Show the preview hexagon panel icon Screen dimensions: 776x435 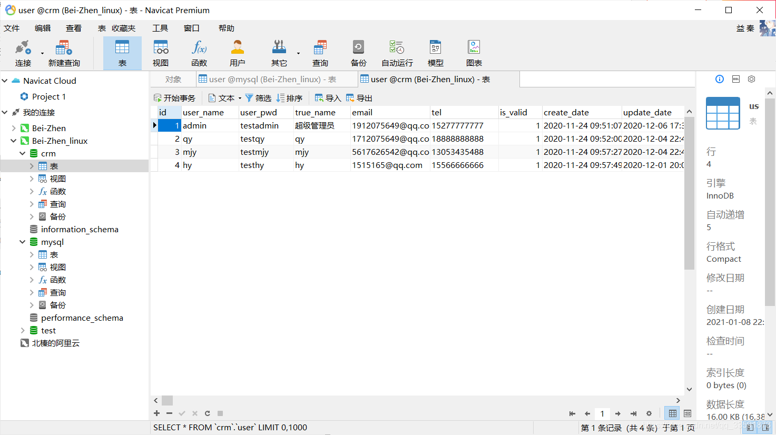tap(752, 79)
